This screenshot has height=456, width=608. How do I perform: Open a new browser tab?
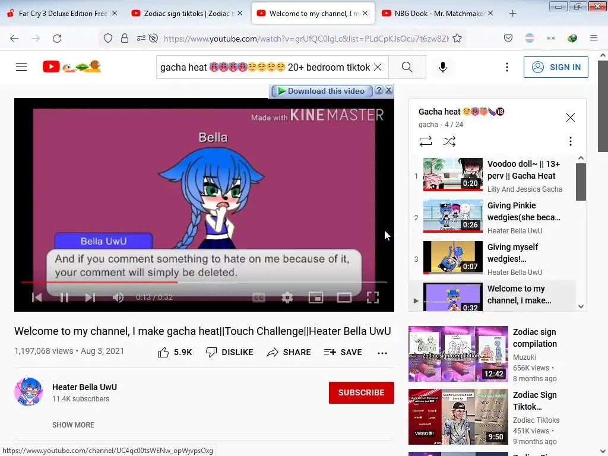(x=512, y=14)
